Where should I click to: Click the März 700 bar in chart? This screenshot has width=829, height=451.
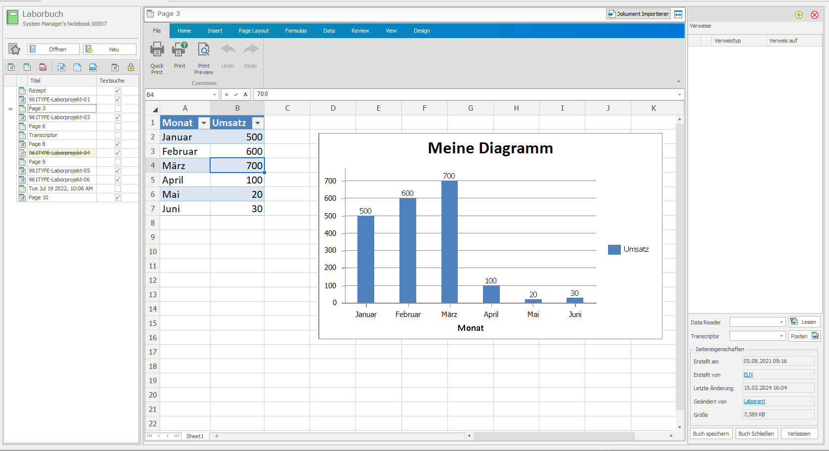pyautogui.click(x=449, y=242)
